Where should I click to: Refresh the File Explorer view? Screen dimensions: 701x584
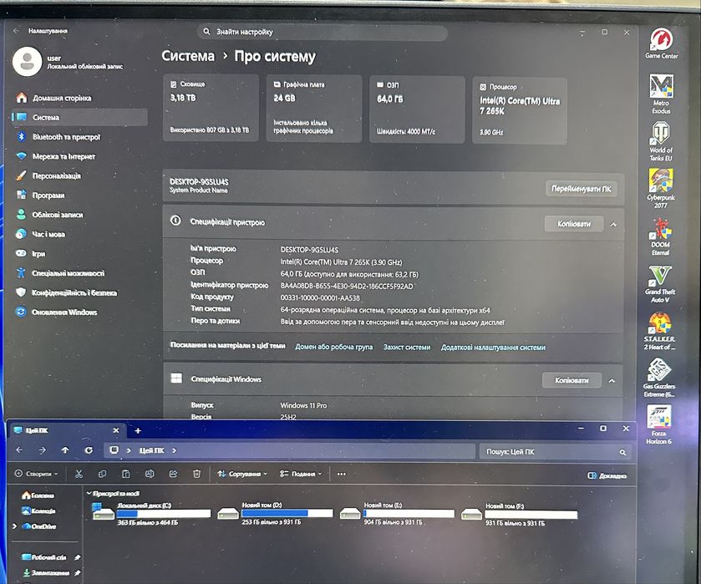(x=89, y=449)
